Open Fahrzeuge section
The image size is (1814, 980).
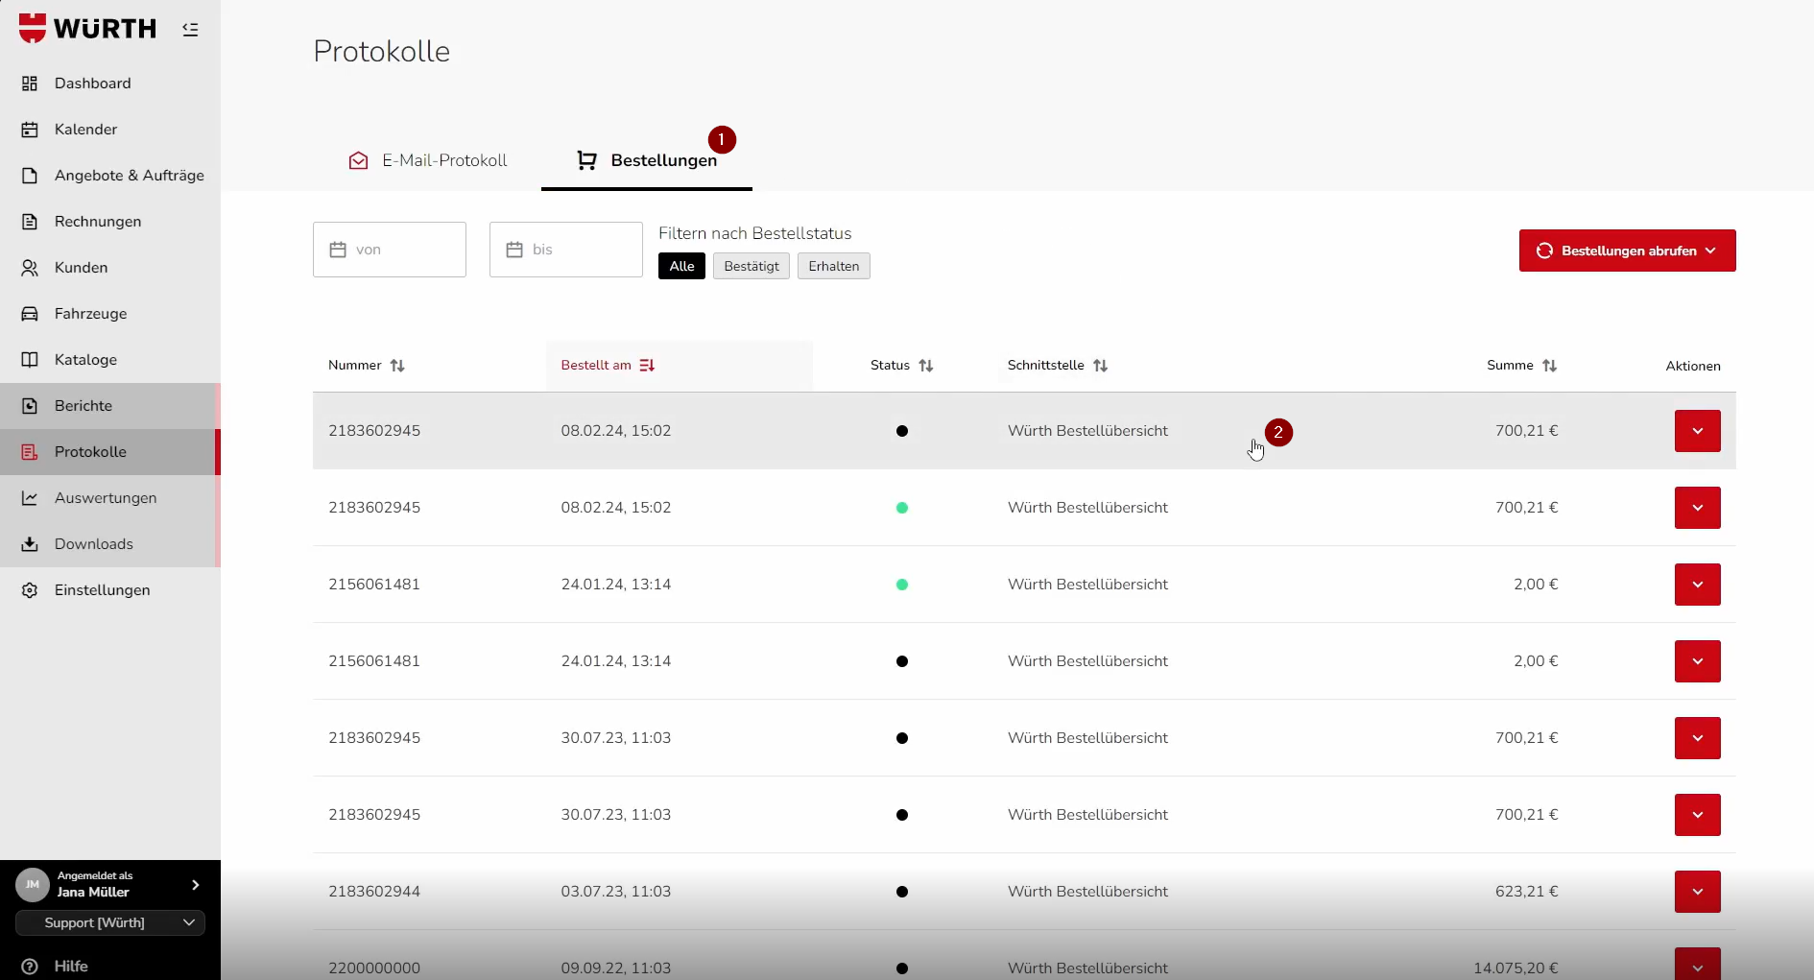tap(110, 314)
